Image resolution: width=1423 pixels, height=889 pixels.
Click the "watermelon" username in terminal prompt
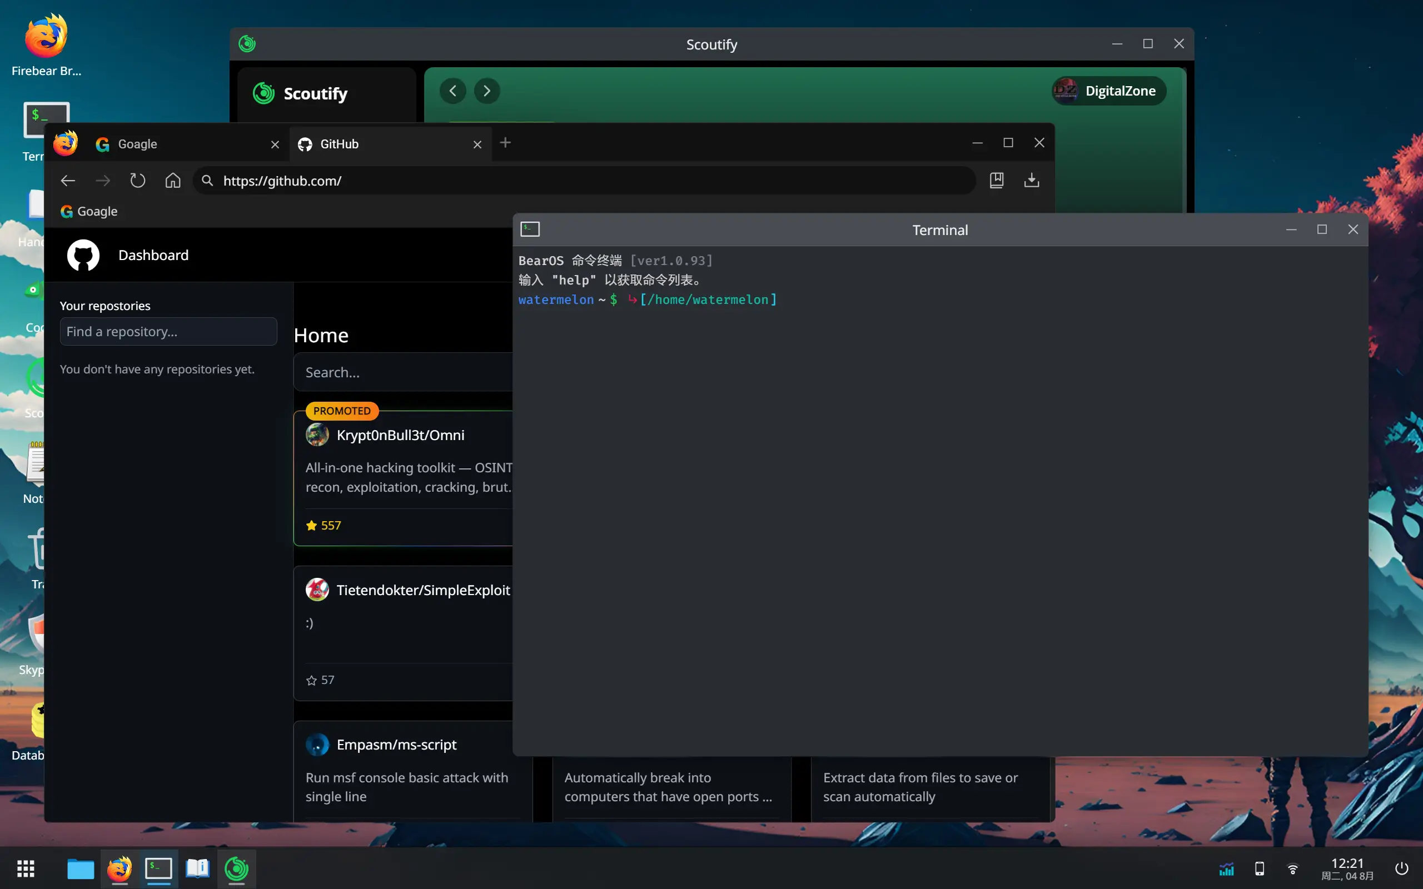click(556, 300)
